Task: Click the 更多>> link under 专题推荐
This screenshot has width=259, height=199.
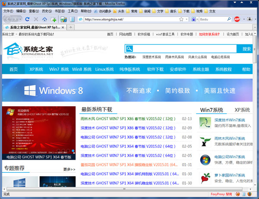Action: pyautogui.click(x=69, y=169)
